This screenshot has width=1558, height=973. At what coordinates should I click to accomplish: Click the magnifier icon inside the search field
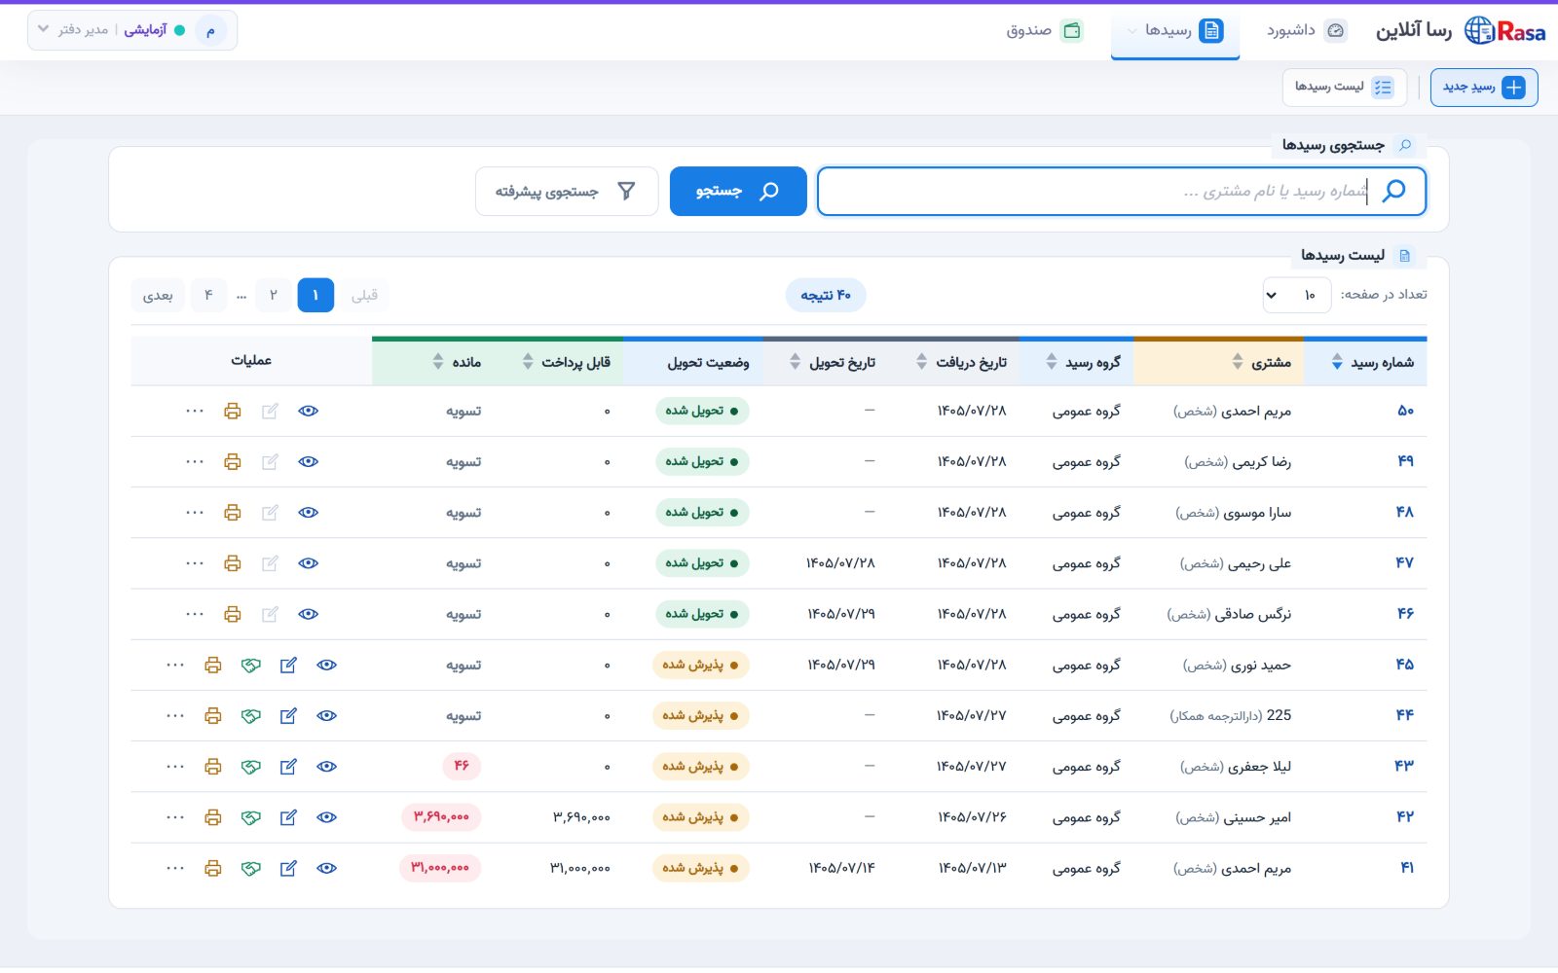click(x=1394, y=191)
